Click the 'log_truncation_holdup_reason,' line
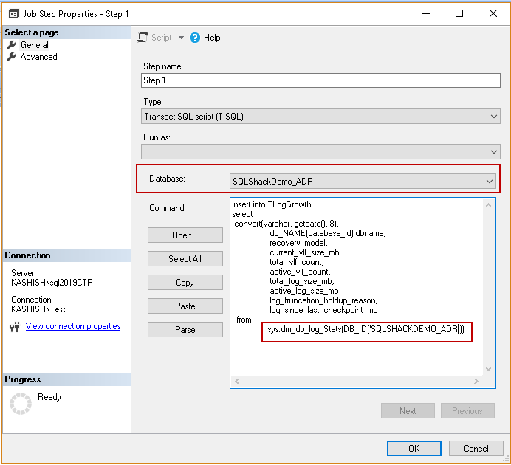The height and width of the screenshot is (465, 511). pyautogui.click(x=323, y=300)
